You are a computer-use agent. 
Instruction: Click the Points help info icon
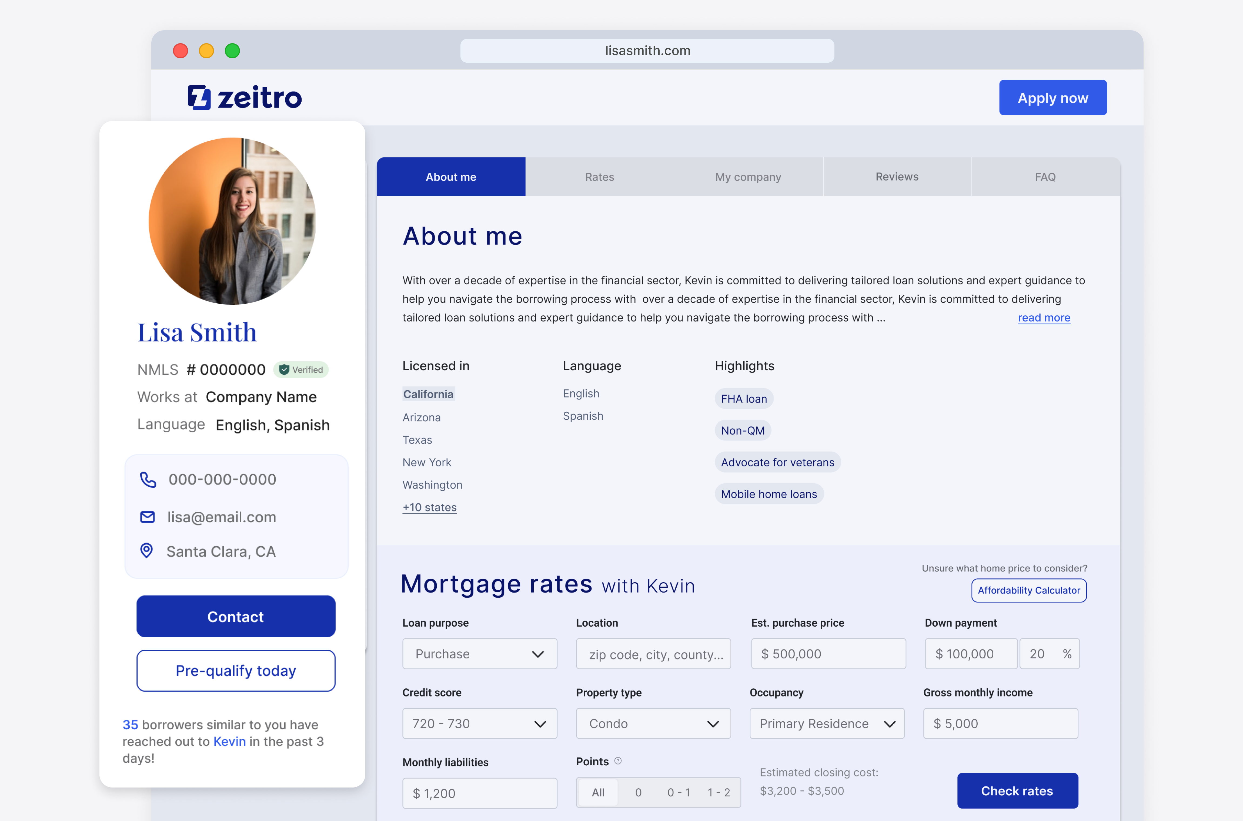pos(618,761)
